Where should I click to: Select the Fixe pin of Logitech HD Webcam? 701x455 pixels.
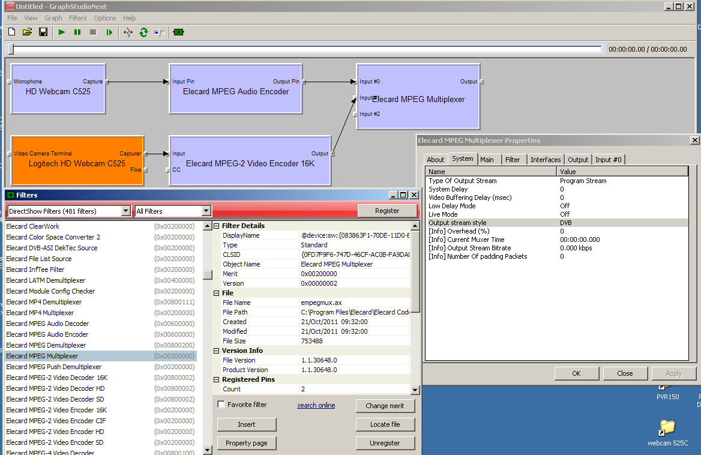(145, 170)
